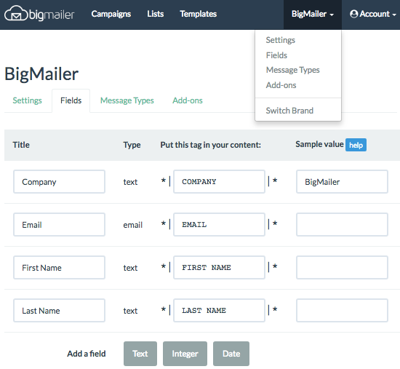Viewport: 400px width, 369px height.
Task: Edit the LAST NAME tag field
Action: pos(219,311)
